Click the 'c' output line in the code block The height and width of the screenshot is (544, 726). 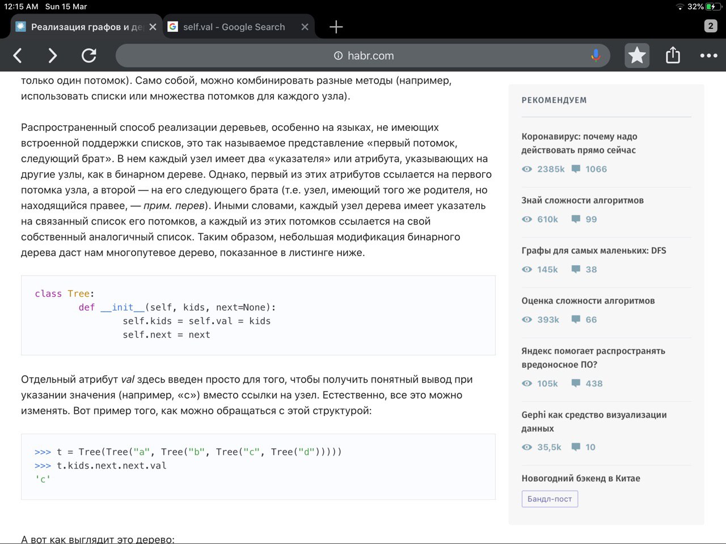click(x=43, y=479)
